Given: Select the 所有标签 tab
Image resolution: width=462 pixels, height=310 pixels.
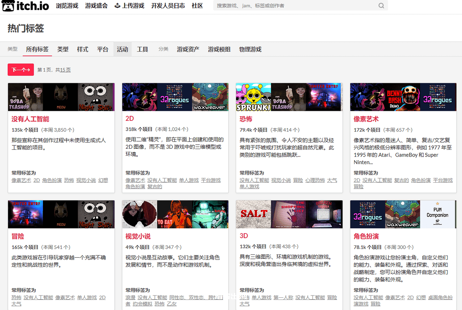Looking at the screenshot, I should (37, 49).
